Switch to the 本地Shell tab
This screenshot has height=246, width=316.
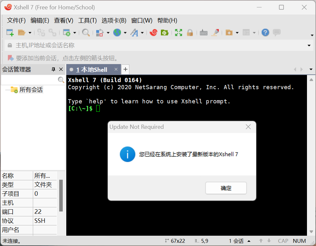pyautogui.click(x=93, y=69)
